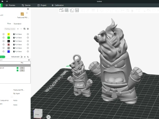This screenshot has width=159, height=119.
Task: Add a filament with the plus icon
Action: point(18,29)
